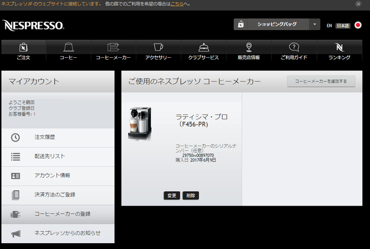Click the 変更 button
The width and height of the screenshot is (370, 249).
172,195
